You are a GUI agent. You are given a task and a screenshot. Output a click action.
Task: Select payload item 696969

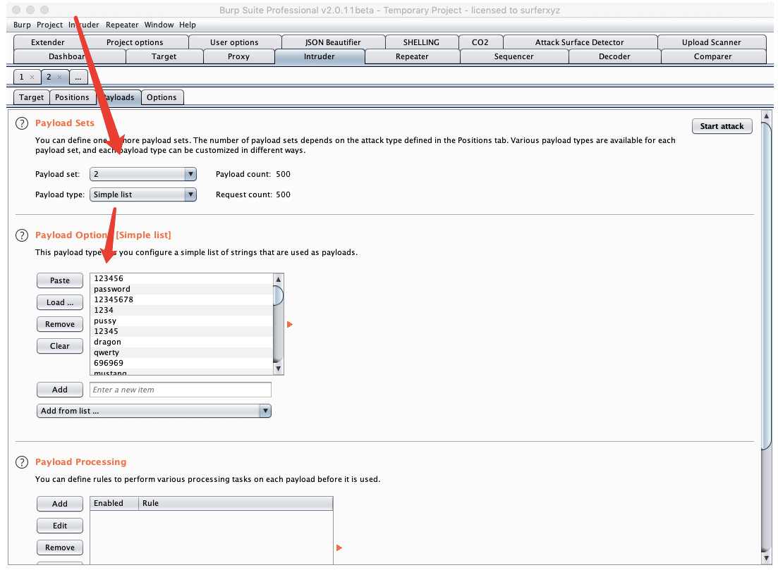tap(181, 363)
